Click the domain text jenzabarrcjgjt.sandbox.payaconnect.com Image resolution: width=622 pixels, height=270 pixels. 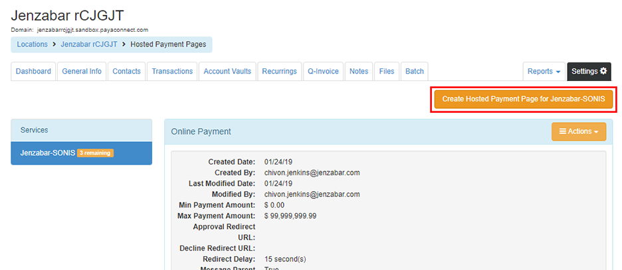click(92, 30)
